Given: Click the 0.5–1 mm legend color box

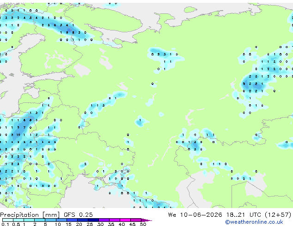Looking at the screenshot, I should click(x=18, y=220).
